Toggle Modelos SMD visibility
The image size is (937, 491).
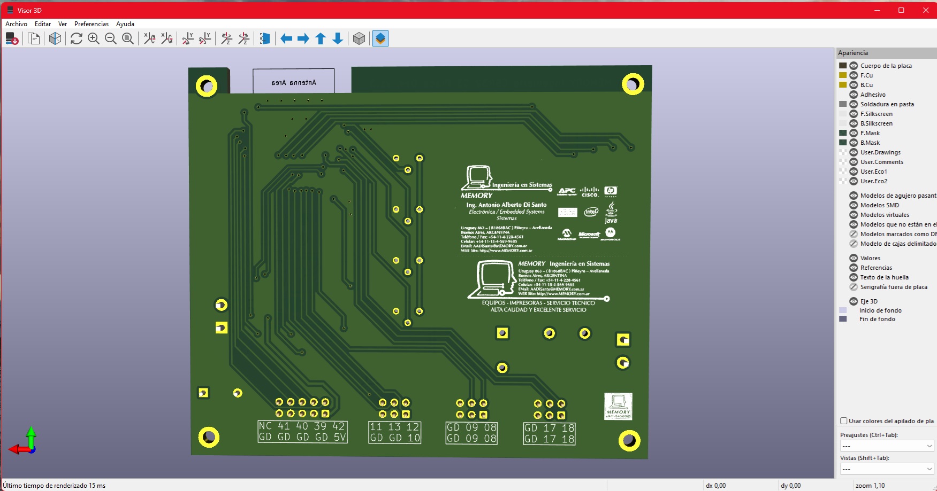coord(854,205)
